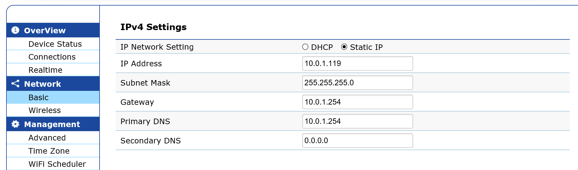This screenshot has height=170, width=578.
Task: Click the IP Address input field
Action: click(x=358, y=63)
